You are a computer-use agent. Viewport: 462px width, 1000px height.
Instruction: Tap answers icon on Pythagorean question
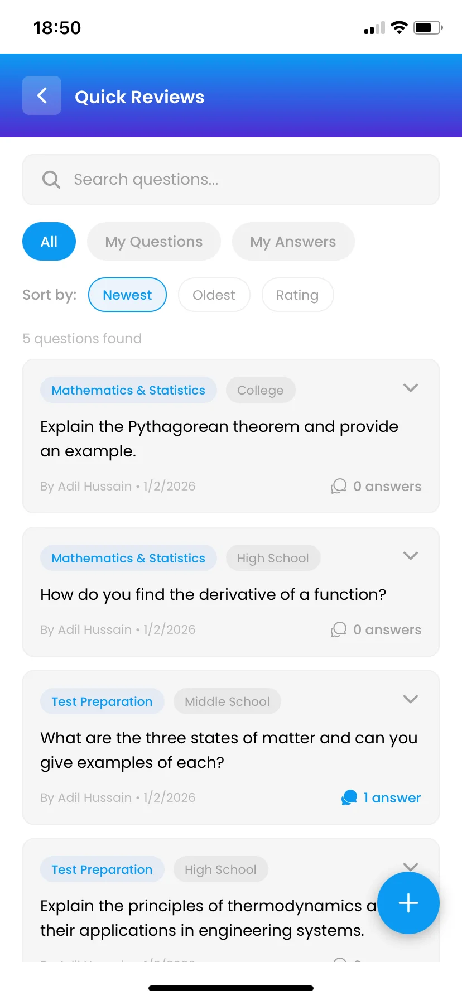(339, 486)
